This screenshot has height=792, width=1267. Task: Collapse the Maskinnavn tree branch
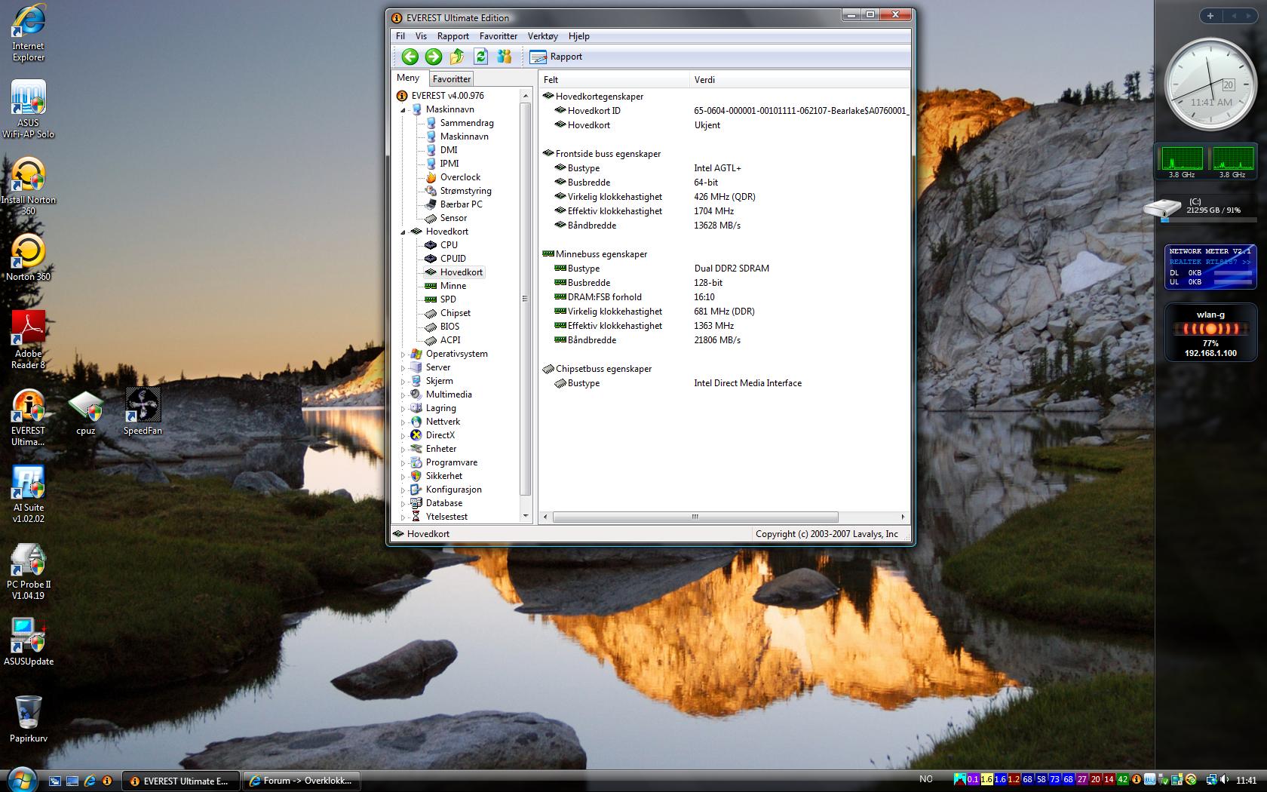pyautogui.click(x=403, y=110)
